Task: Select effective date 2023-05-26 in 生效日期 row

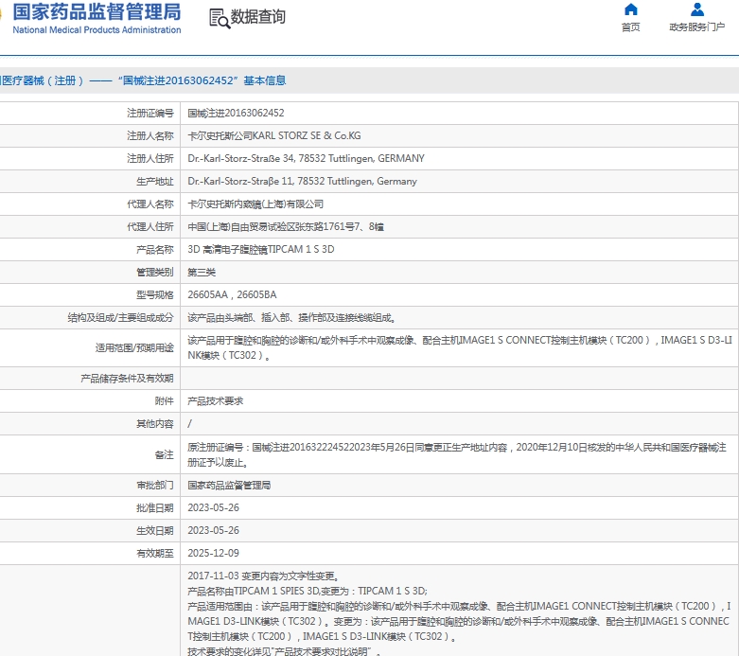Action: (213, 530)
